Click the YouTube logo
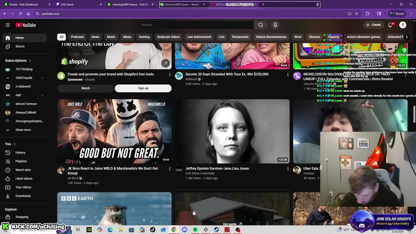The width and height of the screenshot is (416, 234). pyautogui.click(x=26, y=25)
